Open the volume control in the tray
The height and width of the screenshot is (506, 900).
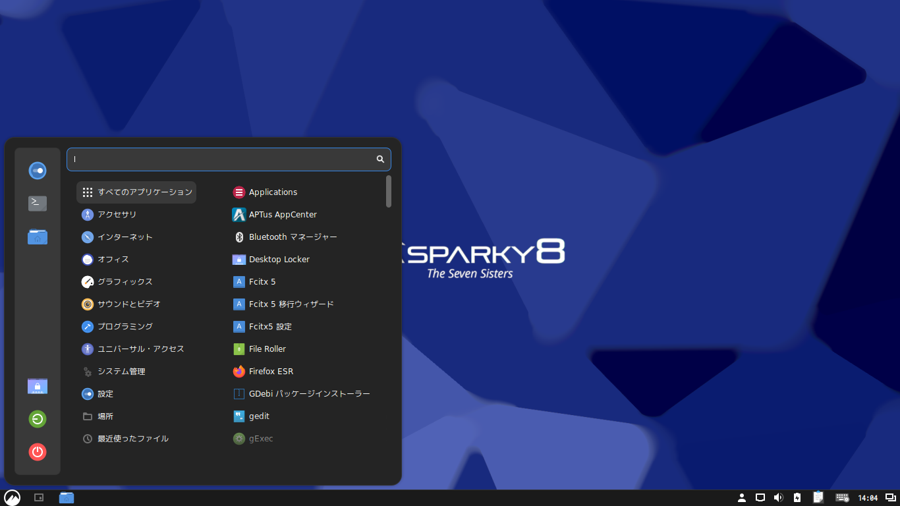coord(778,497)
